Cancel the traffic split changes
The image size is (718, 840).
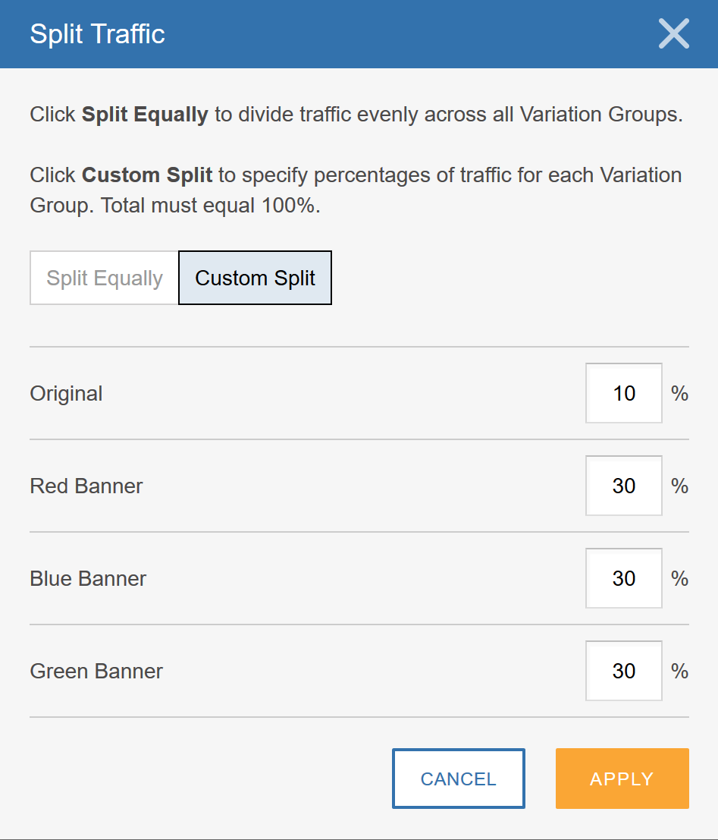(458, 779)
